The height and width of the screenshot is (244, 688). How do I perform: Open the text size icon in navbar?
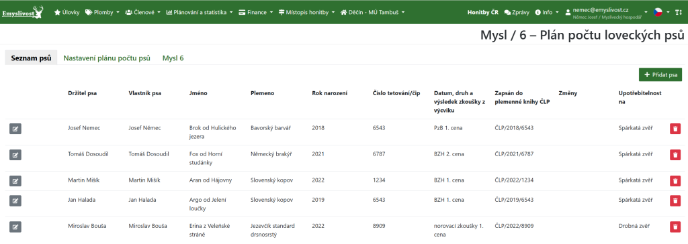678,12
